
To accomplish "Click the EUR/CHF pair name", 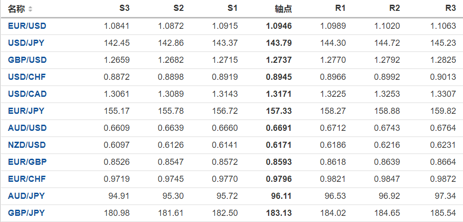I will (x=27, y=179).
